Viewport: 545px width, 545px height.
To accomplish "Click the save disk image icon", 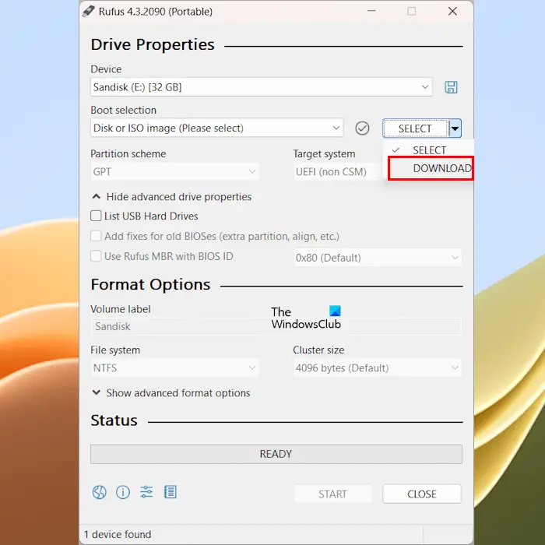I will coord(451,87).
